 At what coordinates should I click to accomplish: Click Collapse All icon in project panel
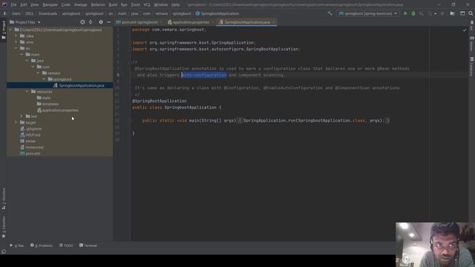[x=91, y=22]
